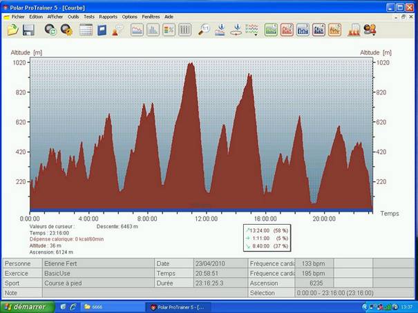The width and height of the screenshot is (418, 313).
Task: Click the two-people users icon
Action: [x=370, y=30]
